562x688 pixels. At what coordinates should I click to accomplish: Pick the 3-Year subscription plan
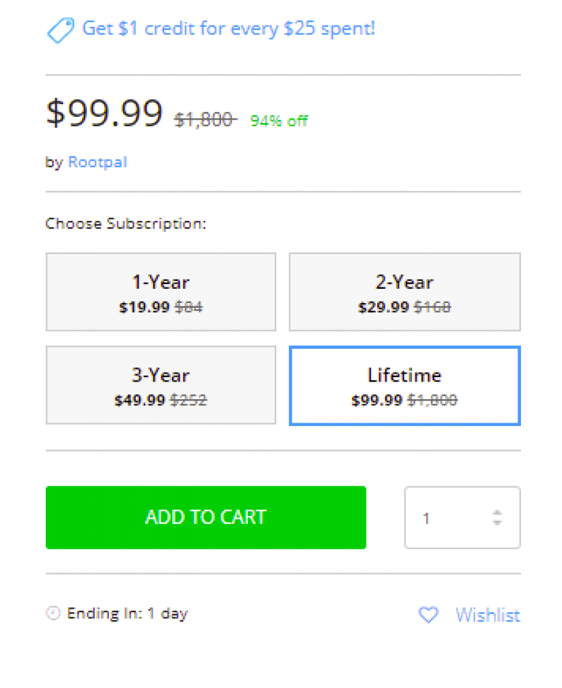[161, 385]
